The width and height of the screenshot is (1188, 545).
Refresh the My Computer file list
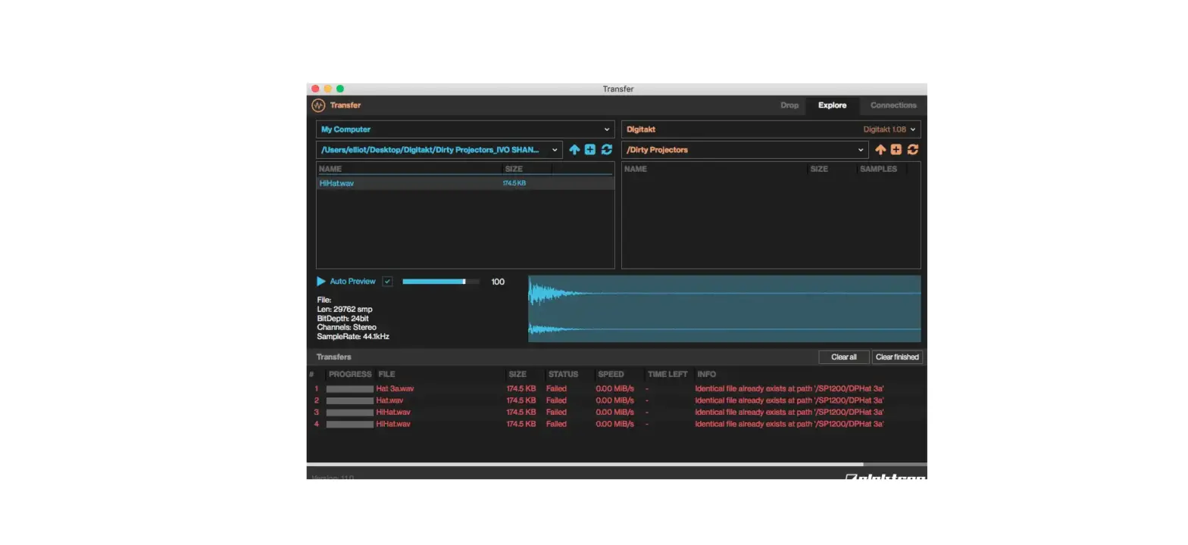coord(607,150)
